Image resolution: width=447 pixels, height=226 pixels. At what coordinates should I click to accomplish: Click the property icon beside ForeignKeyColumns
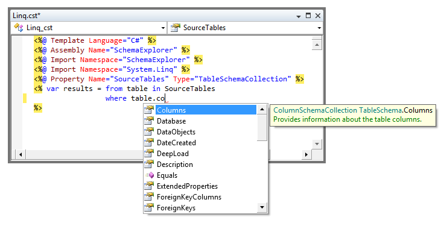(x=149, y=196)
